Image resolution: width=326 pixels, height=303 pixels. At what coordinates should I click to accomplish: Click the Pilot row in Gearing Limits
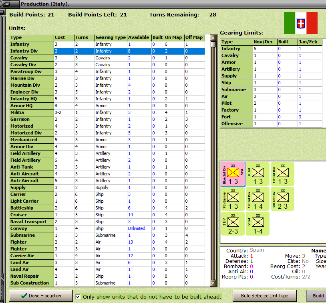(x=271, y=103)
